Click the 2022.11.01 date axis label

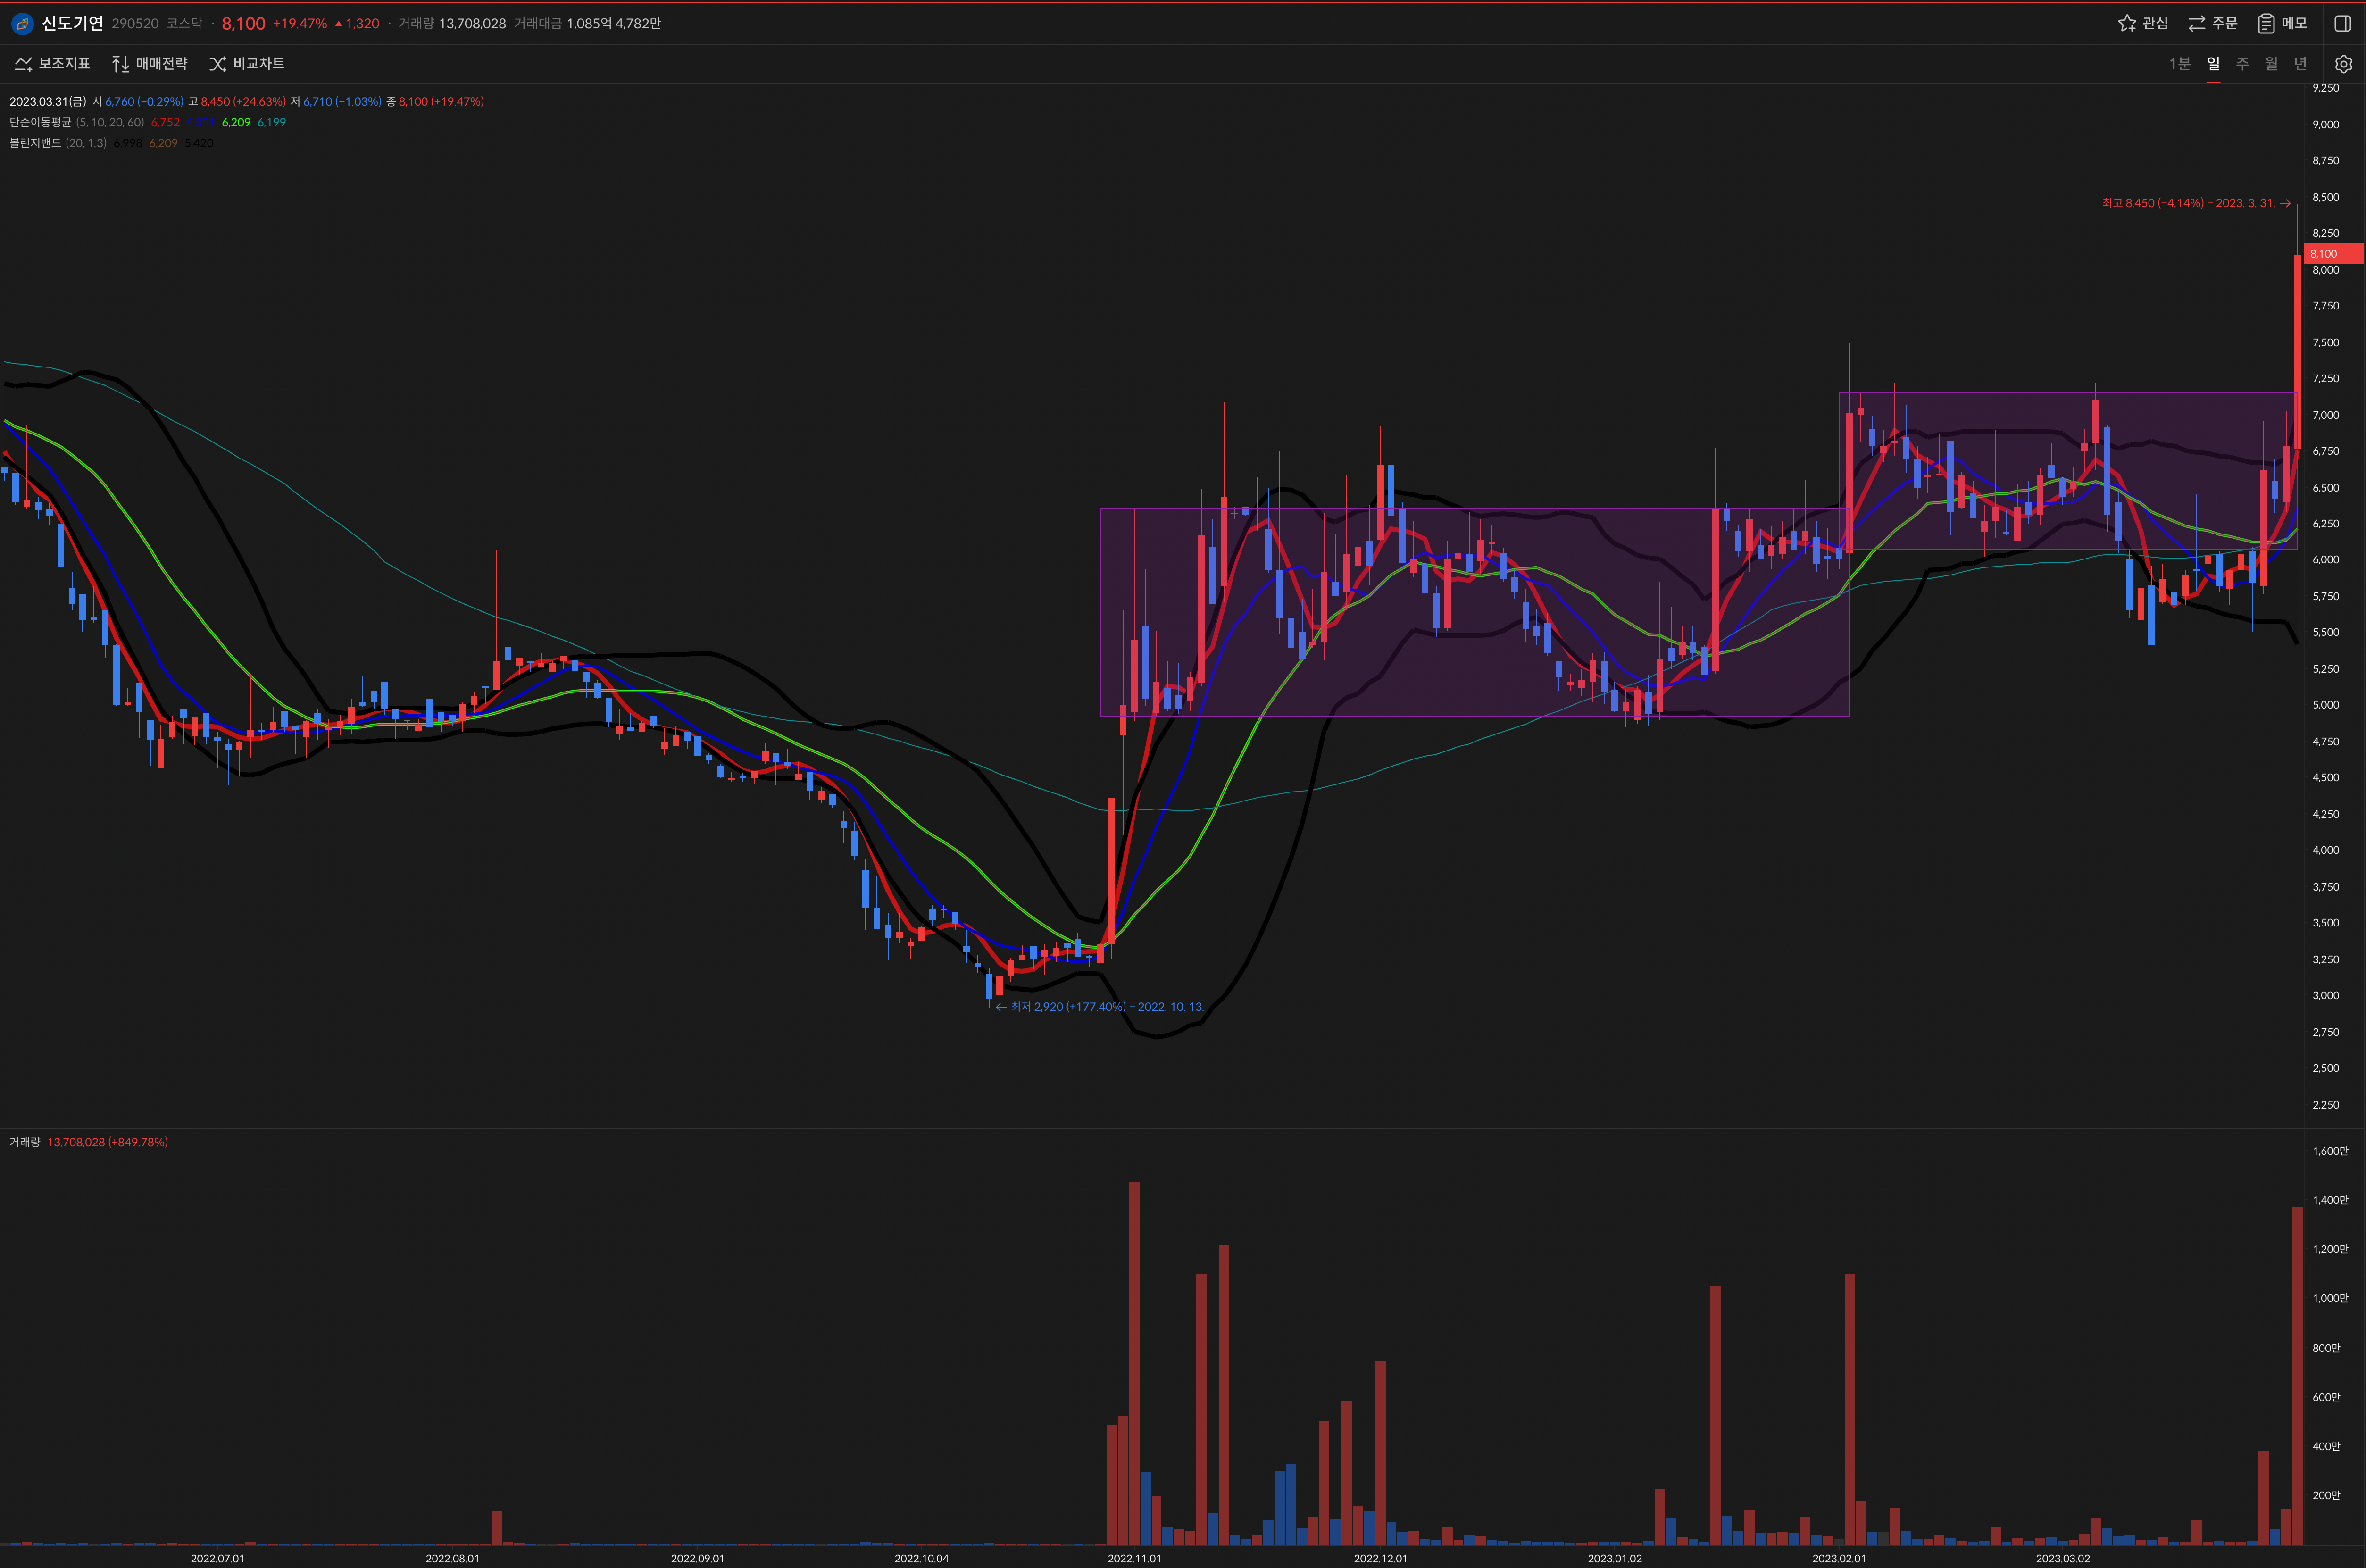[1134, 1558]
